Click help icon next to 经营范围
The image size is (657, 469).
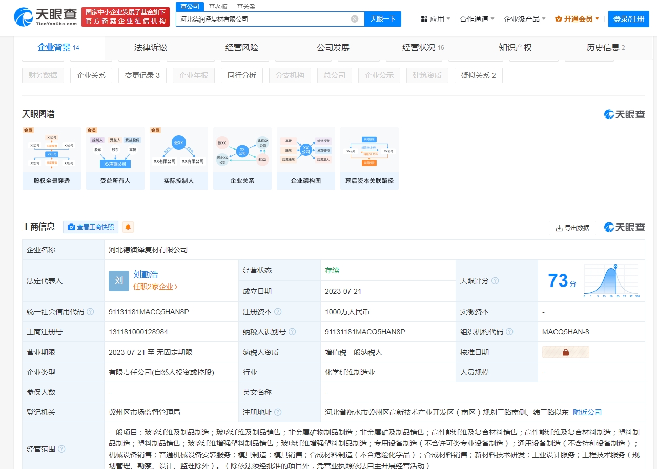point(61,449)
